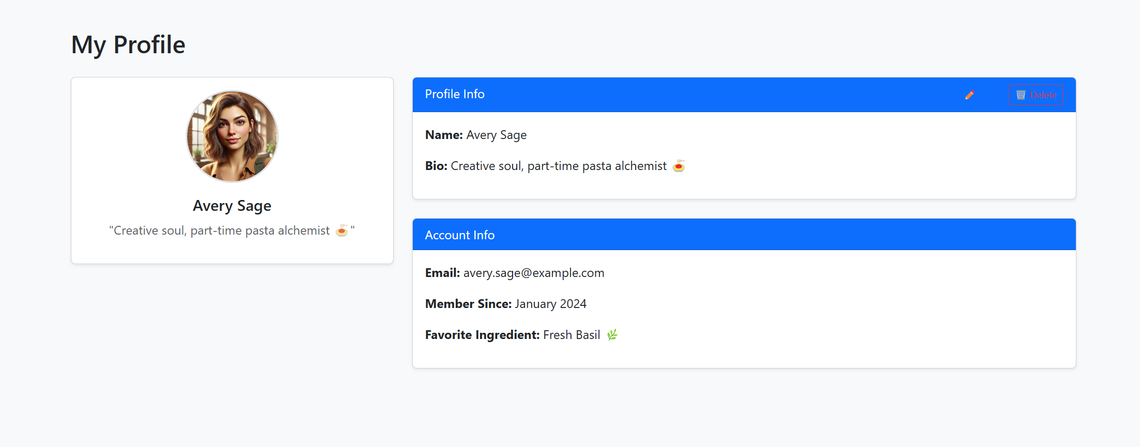Click the Fresh Basil text value
Viewport: 1140px width, 447px height.
[x=572, y=335]
